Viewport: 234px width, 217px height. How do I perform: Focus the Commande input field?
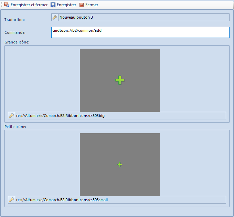pyautogui.click(x=140, y=32)
